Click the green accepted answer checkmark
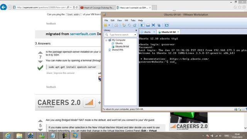Viewport: 247px width, 139px height. tap(40, 68)
